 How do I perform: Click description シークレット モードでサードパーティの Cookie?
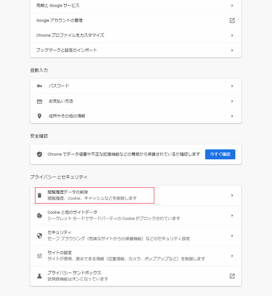(x=114, y=218)
